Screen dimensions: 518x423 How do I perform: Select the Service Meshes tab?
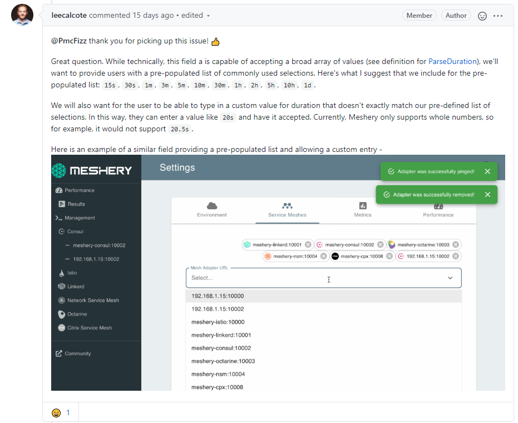287,210
